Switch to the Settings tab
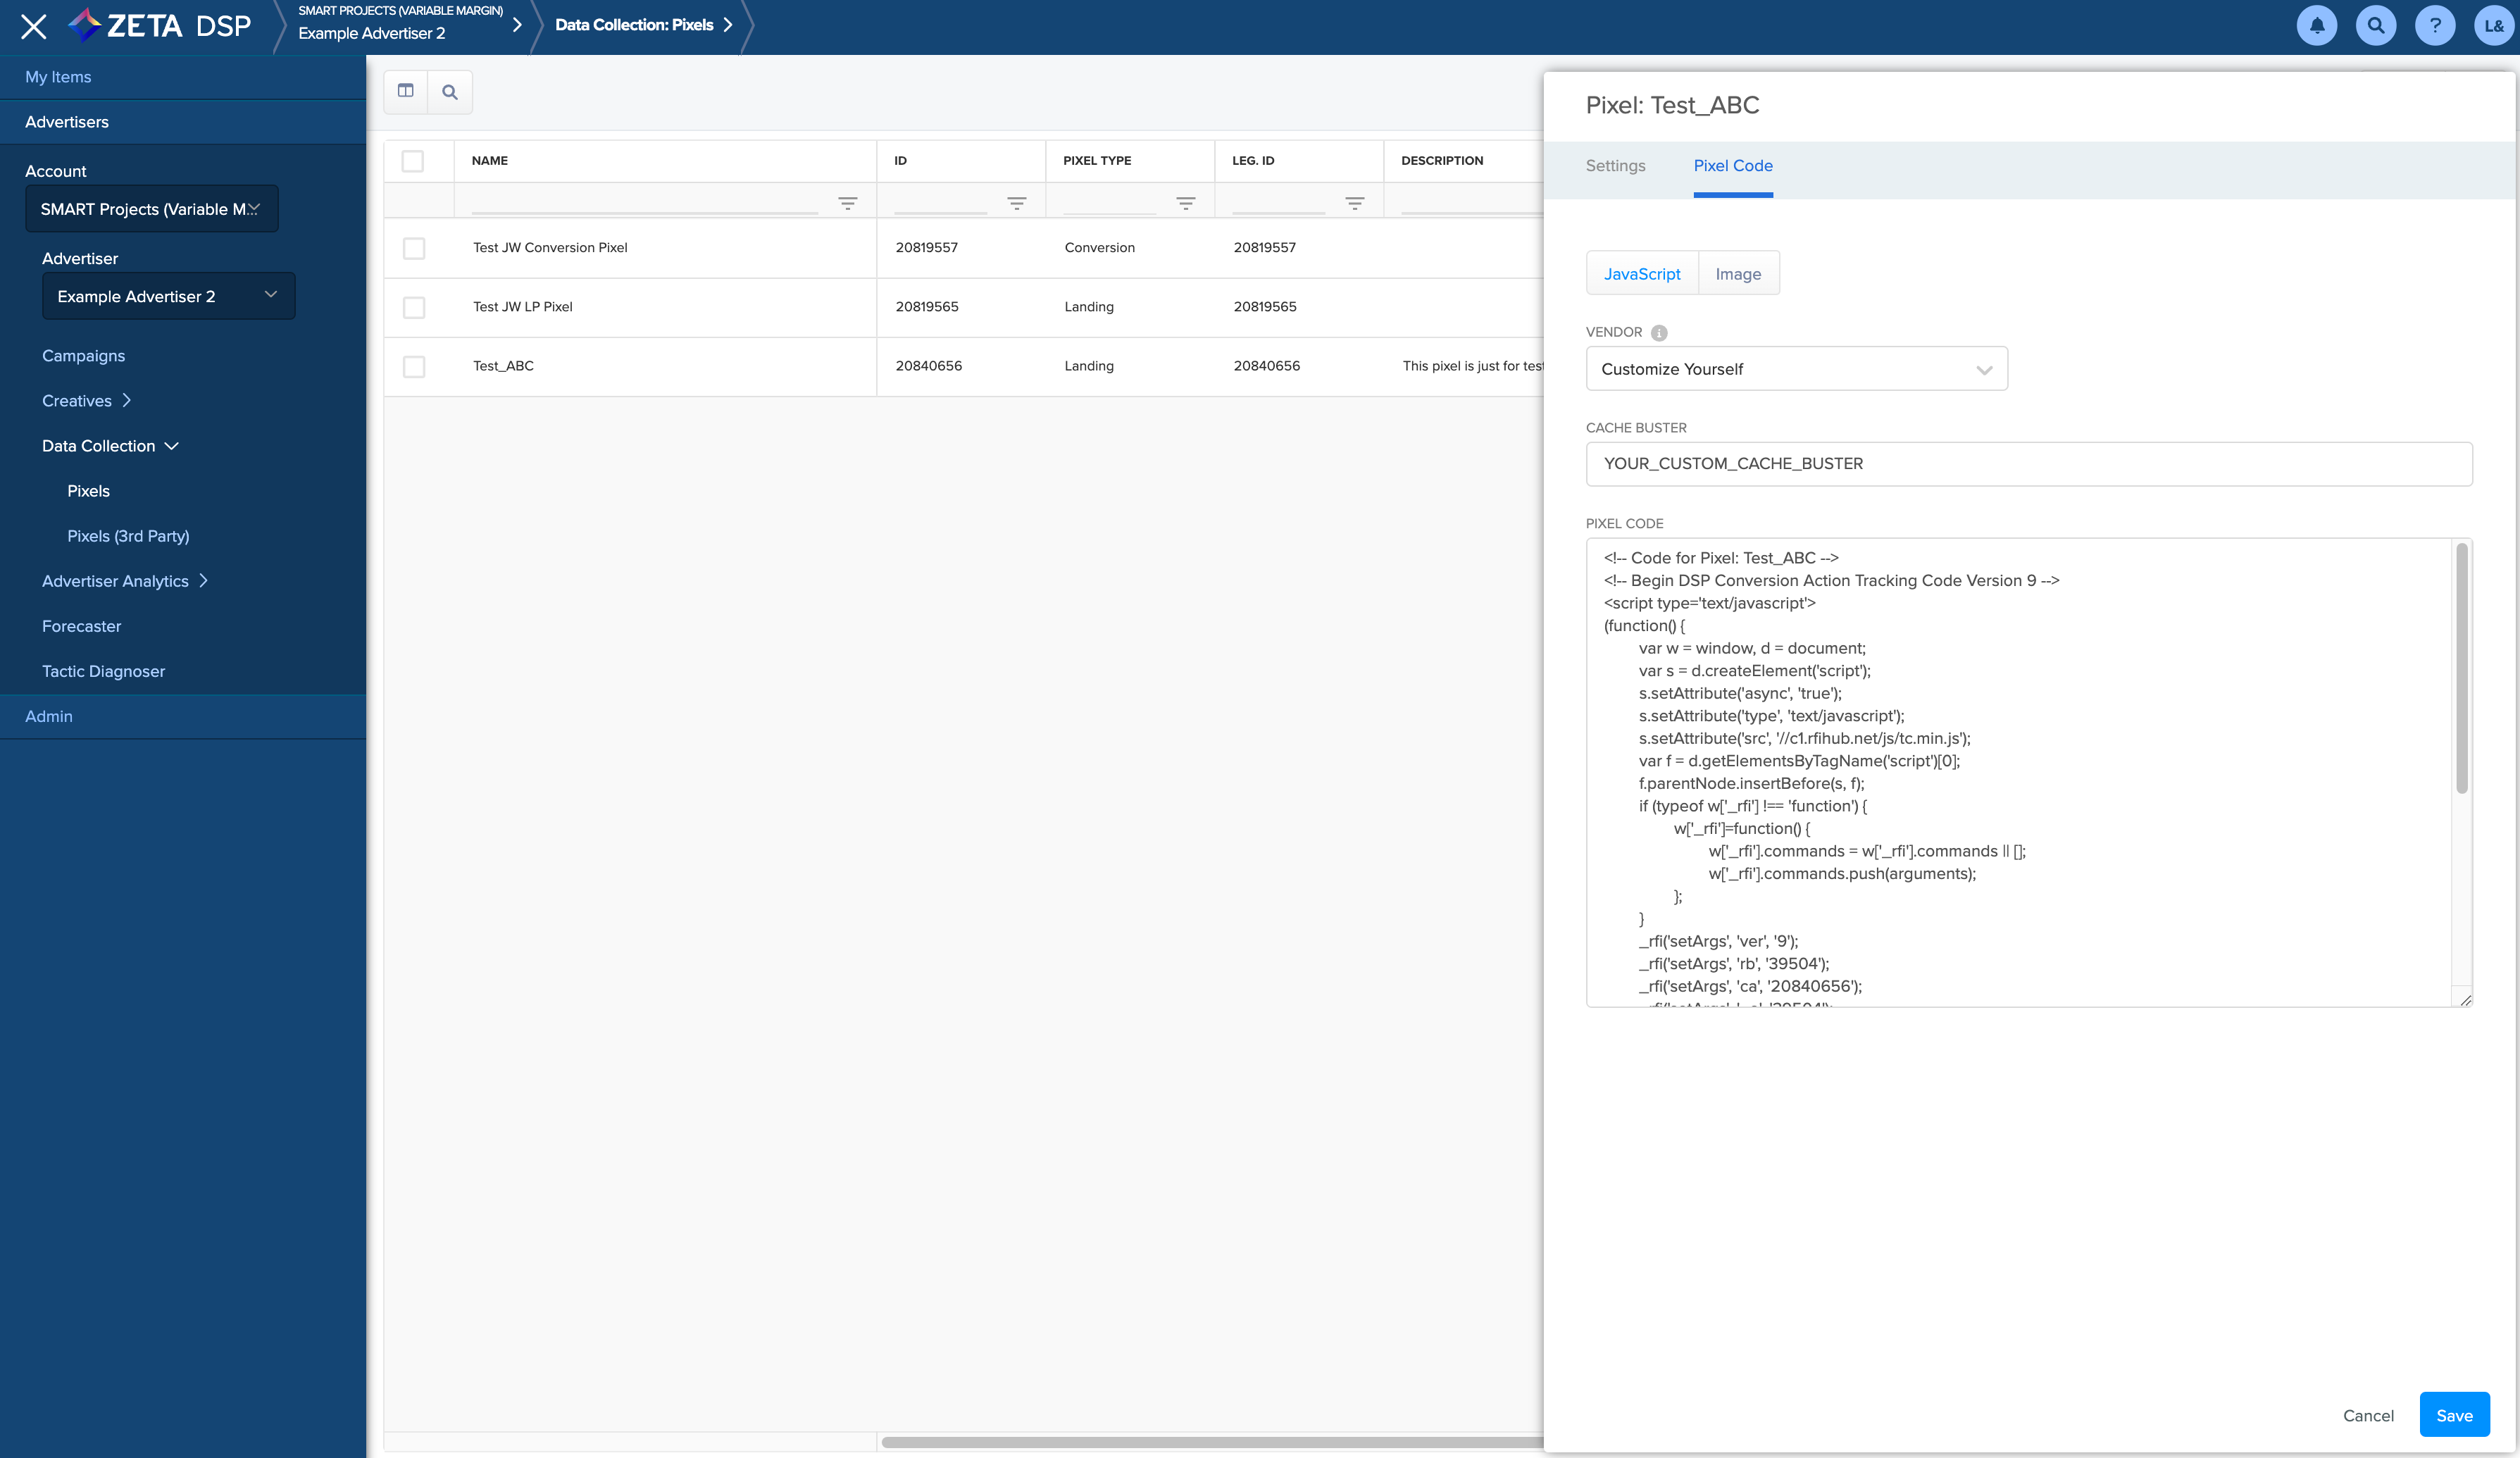This screenshot has height=1458, width=2520. click(1615, 166)
